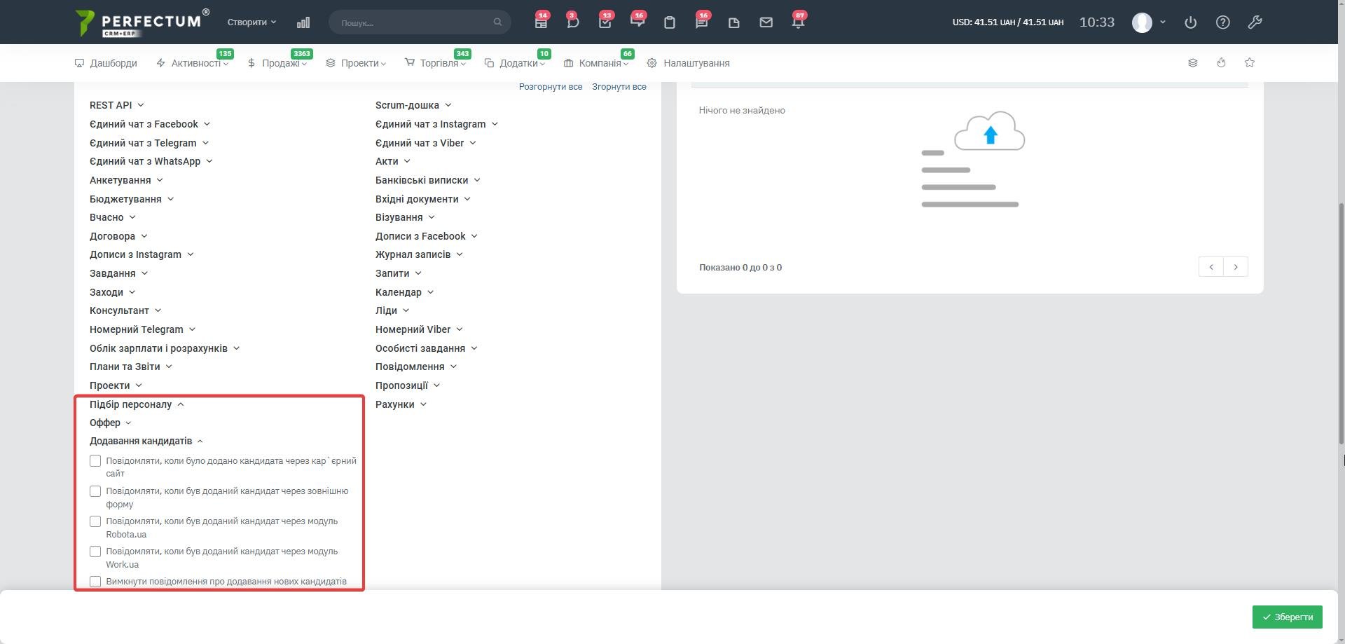Click the USD exchange rate text
Image resolution: width=1345 pixels, height=644 pixels.
1007,22
